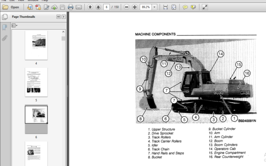Click the page number field
Viewport: 266px width, 166px height.
tap(106, 7)
